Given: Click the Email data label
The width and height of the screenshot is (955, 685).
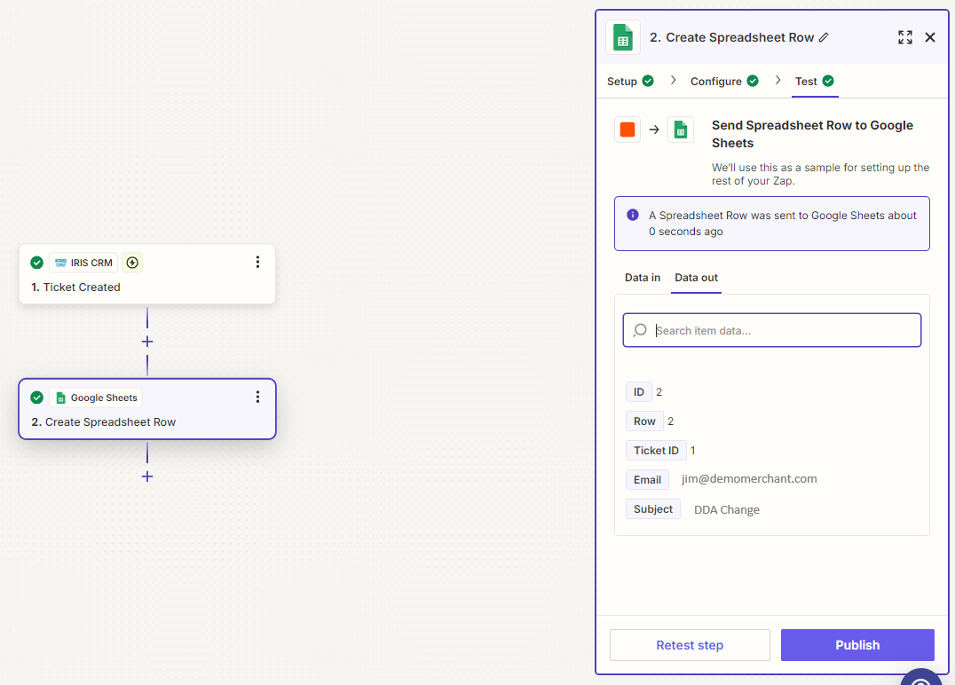Looking at the screenshot, I should pos(647,479).
